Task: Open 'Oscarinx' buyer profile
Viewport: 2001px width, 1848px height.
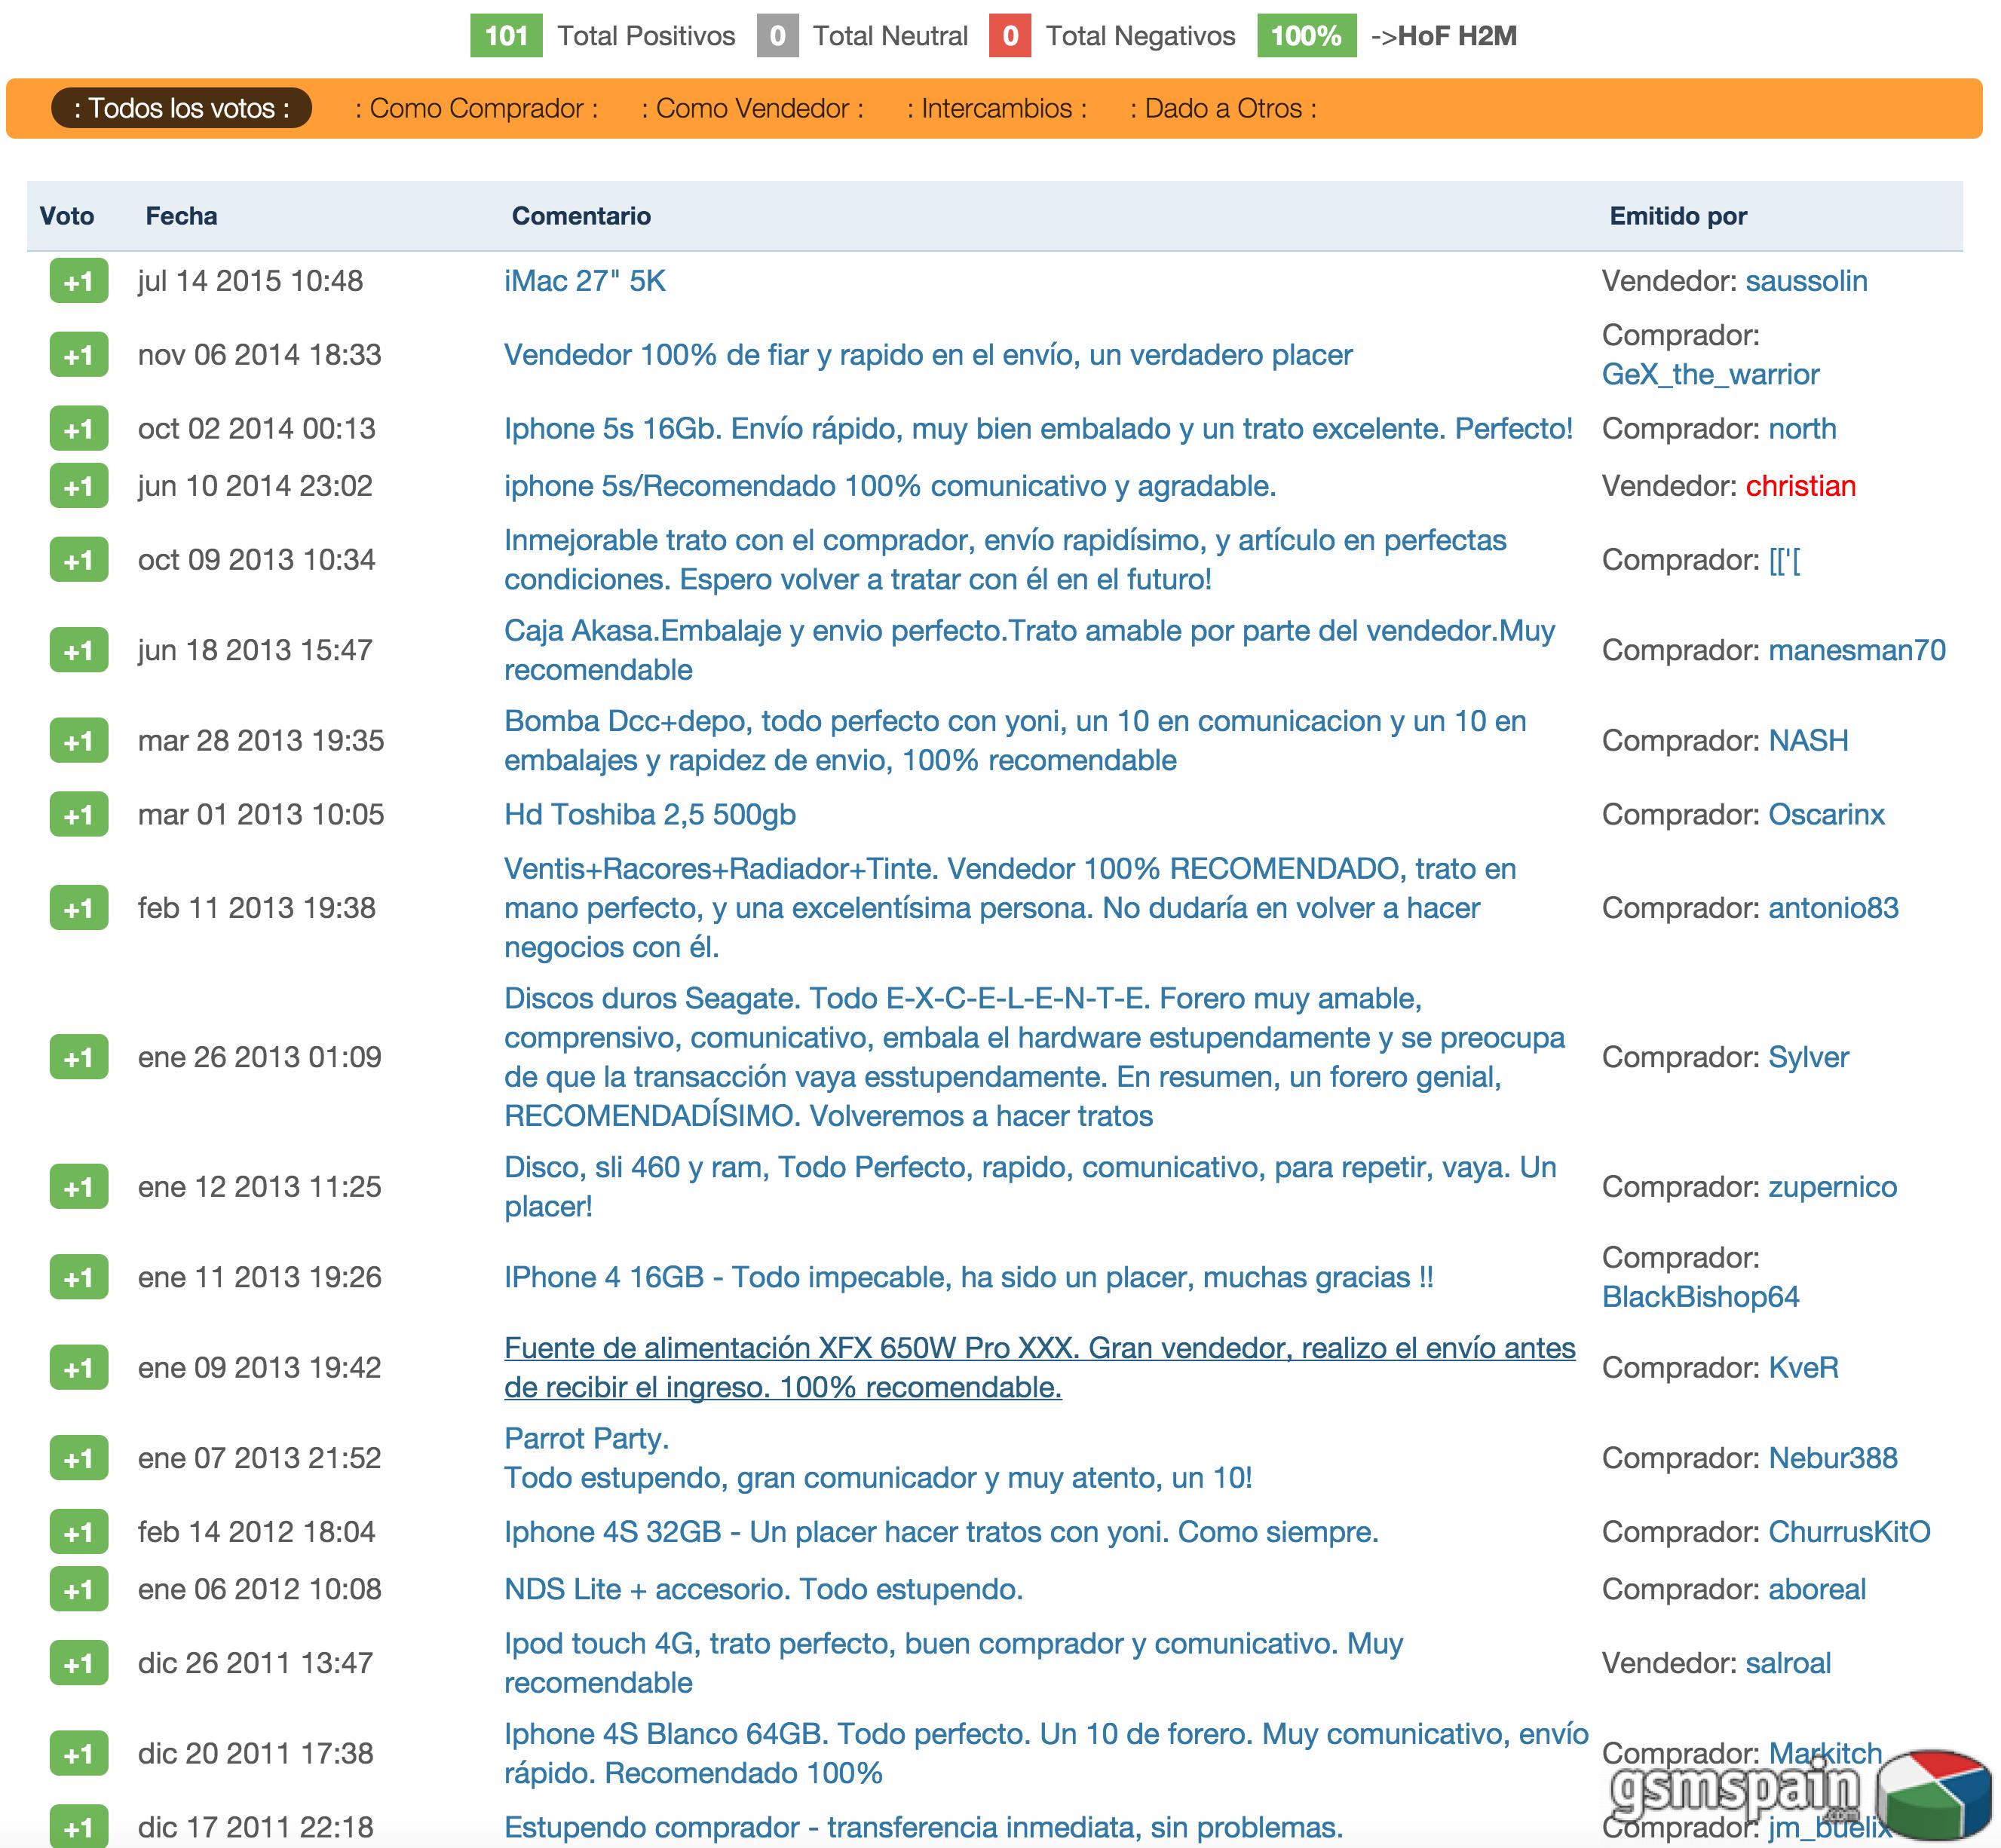Action: pos(1826,815)
